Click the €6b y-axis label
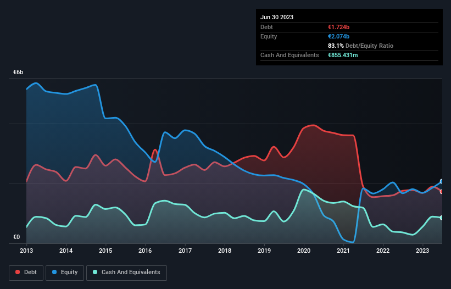Image resolution: width=451 pixels, height=289 pixels. coord(18,72)
